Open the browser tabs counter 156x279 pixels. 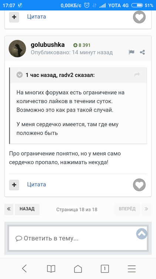click(x=105, y=269)
